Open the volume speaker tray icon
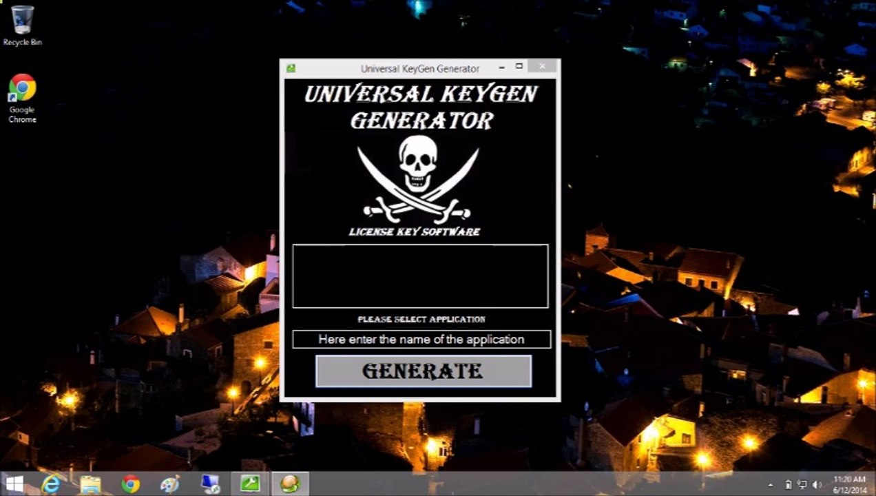 pyautogui.click(x=817, y=485)
